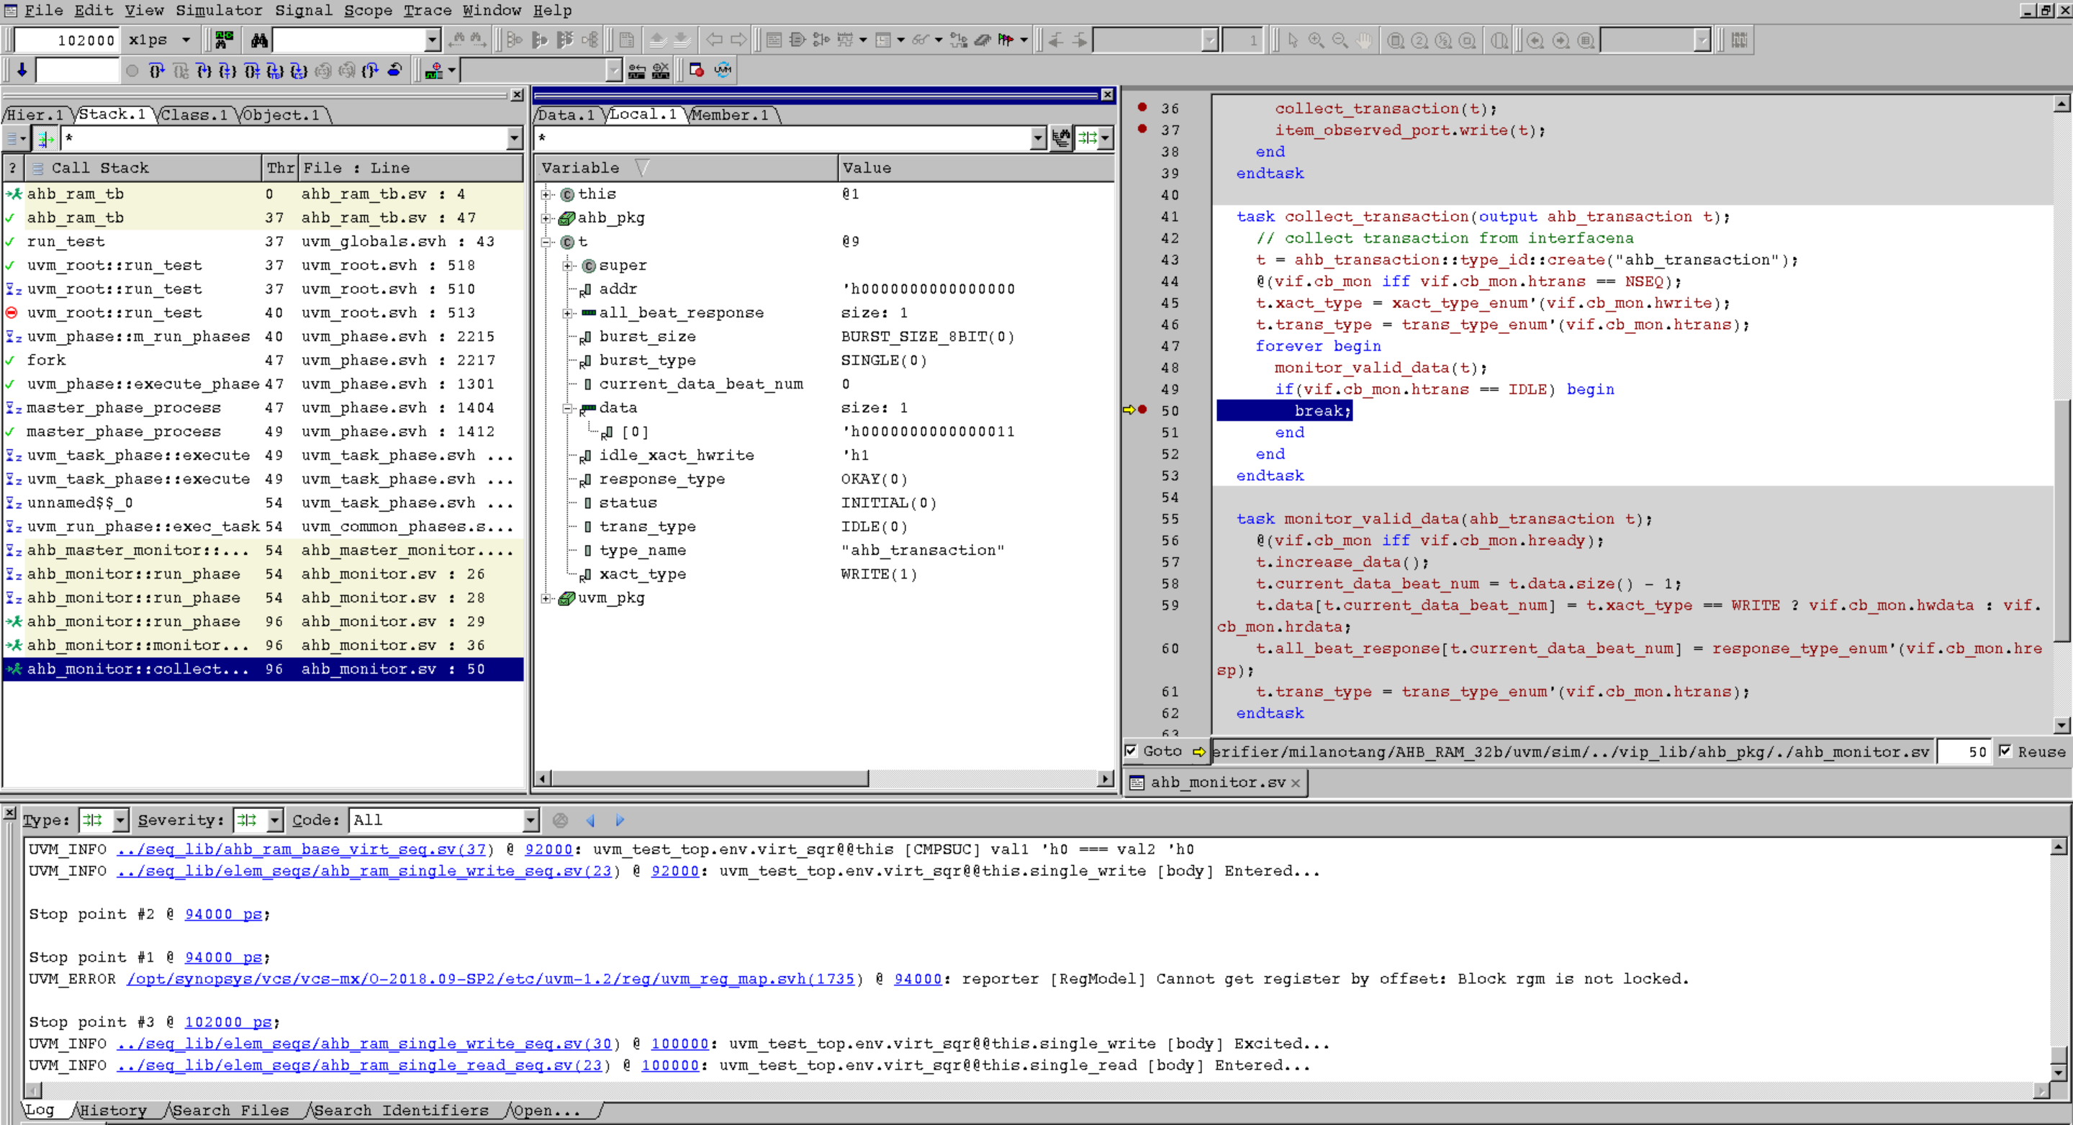Image resolution: width=2073 pixels, height=1125 pixels.
Task: Click the line number field showing 50
Action: point(1964,751)
